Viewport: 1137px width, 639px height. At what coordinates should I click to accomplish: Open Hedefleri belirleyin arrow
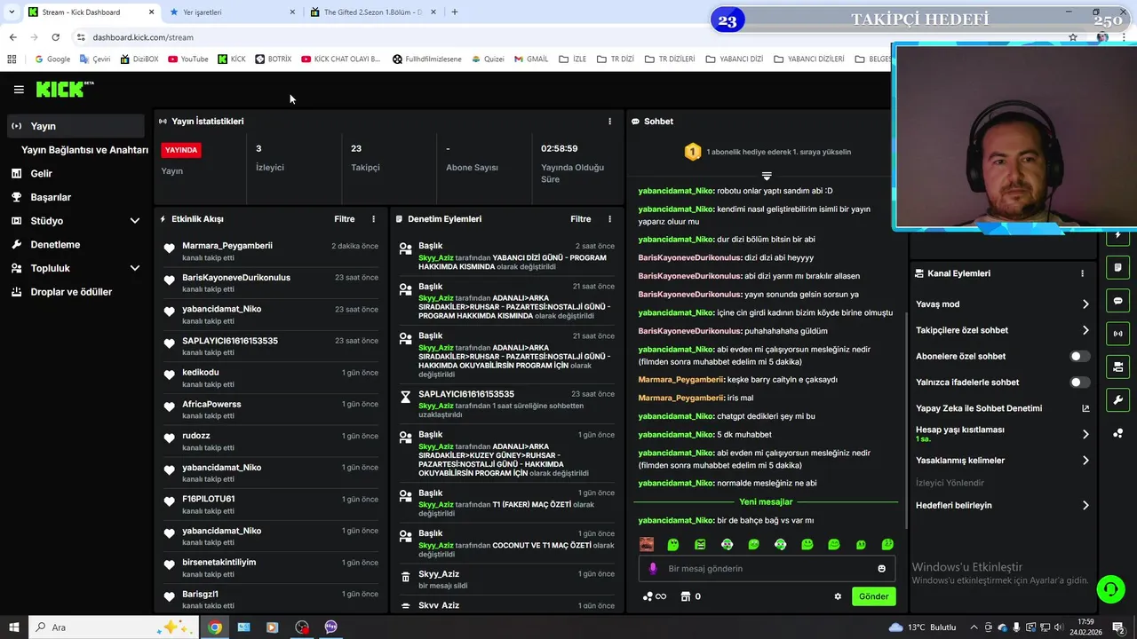click(x=1085, y=506)
